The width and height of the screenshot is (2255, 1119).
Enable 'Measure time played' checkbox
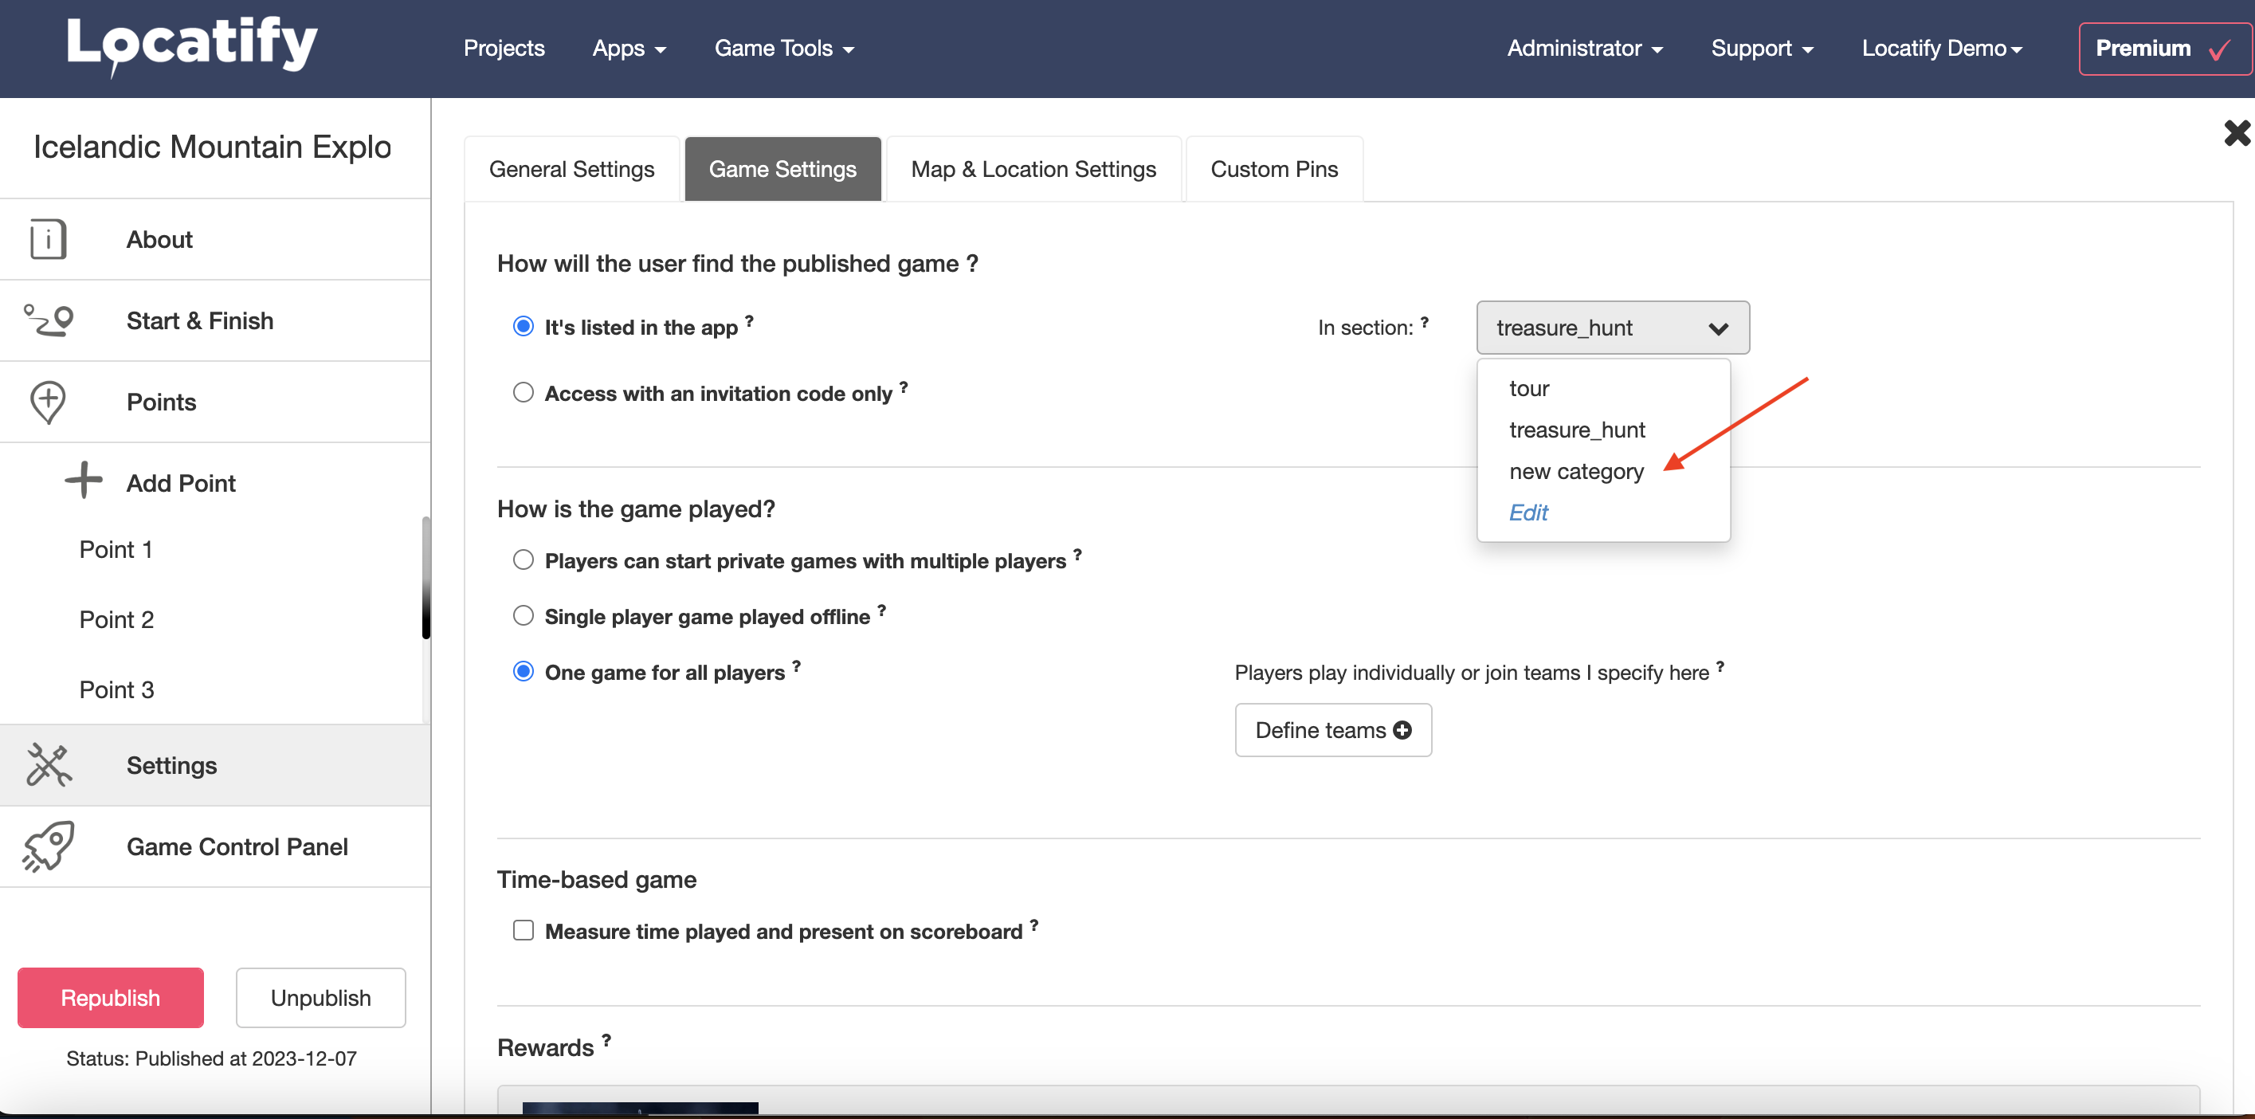(524, 930)
